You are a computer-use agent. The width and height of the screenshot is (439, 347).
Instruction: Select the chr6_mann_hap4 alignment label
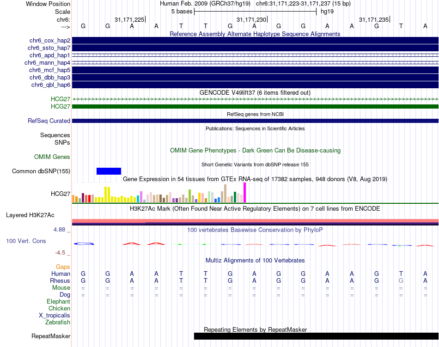pos(47,63)
